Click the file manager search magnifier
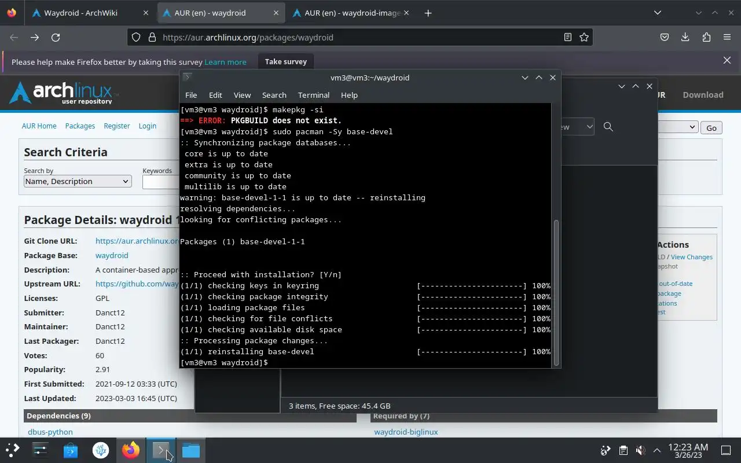Viewport: 741px width, 463px height. click(608, 126)
